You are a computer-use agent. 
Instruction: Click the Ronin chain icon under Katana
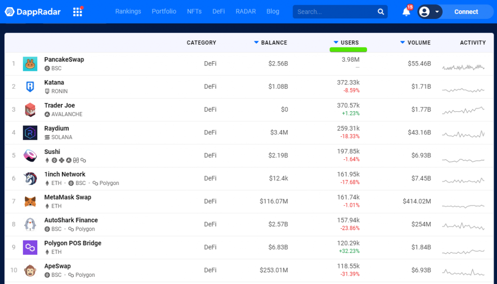click(x=47, y=91)
